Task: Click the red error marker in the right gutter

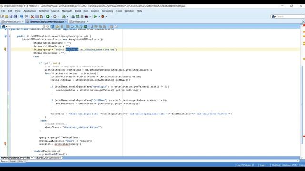Action: coord(304,136)
